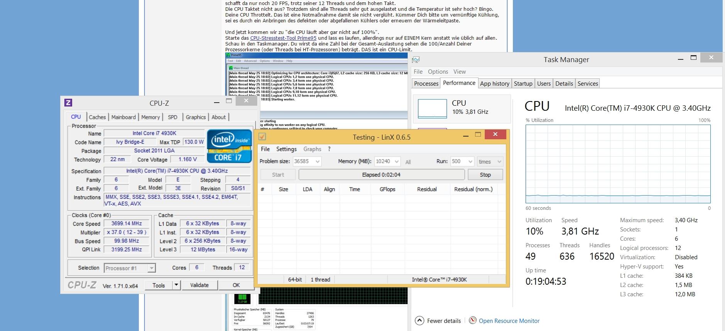Click the 1 thread status bar entry in LinX
This screenshot has height=331, width=725.
[320, 280]
